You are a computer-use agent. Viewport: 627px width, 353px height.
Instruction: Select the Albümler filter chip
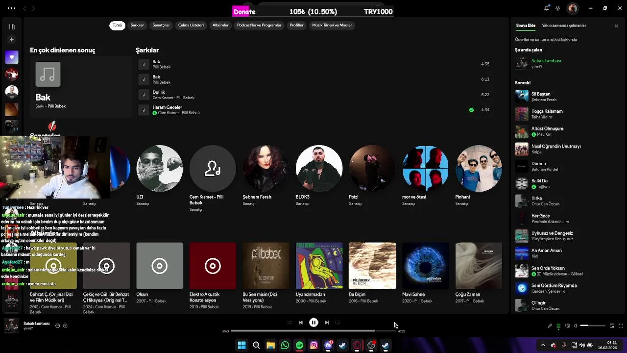point(220,25)
